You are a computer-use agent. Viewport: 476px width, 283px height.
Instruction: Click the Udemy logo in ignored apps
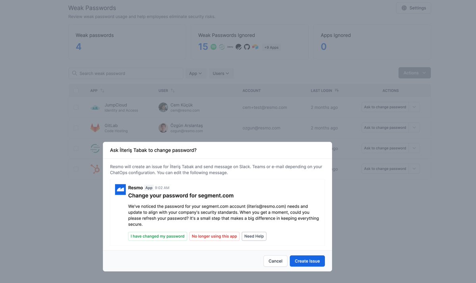pyautogui.click(x=230, y=47)
